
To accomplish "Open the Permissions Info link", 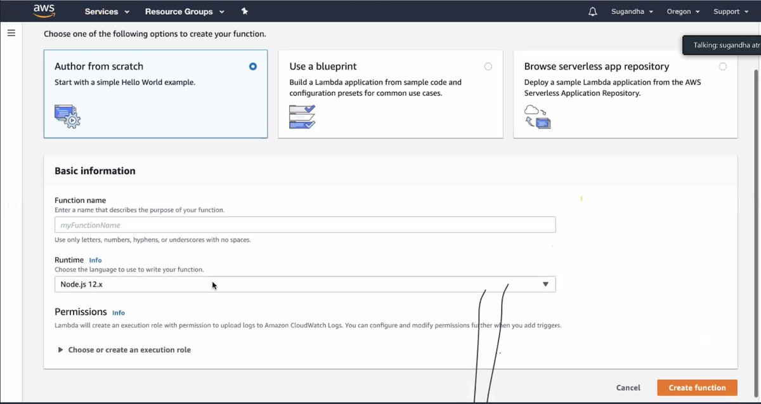I will (x=119, y=313).
